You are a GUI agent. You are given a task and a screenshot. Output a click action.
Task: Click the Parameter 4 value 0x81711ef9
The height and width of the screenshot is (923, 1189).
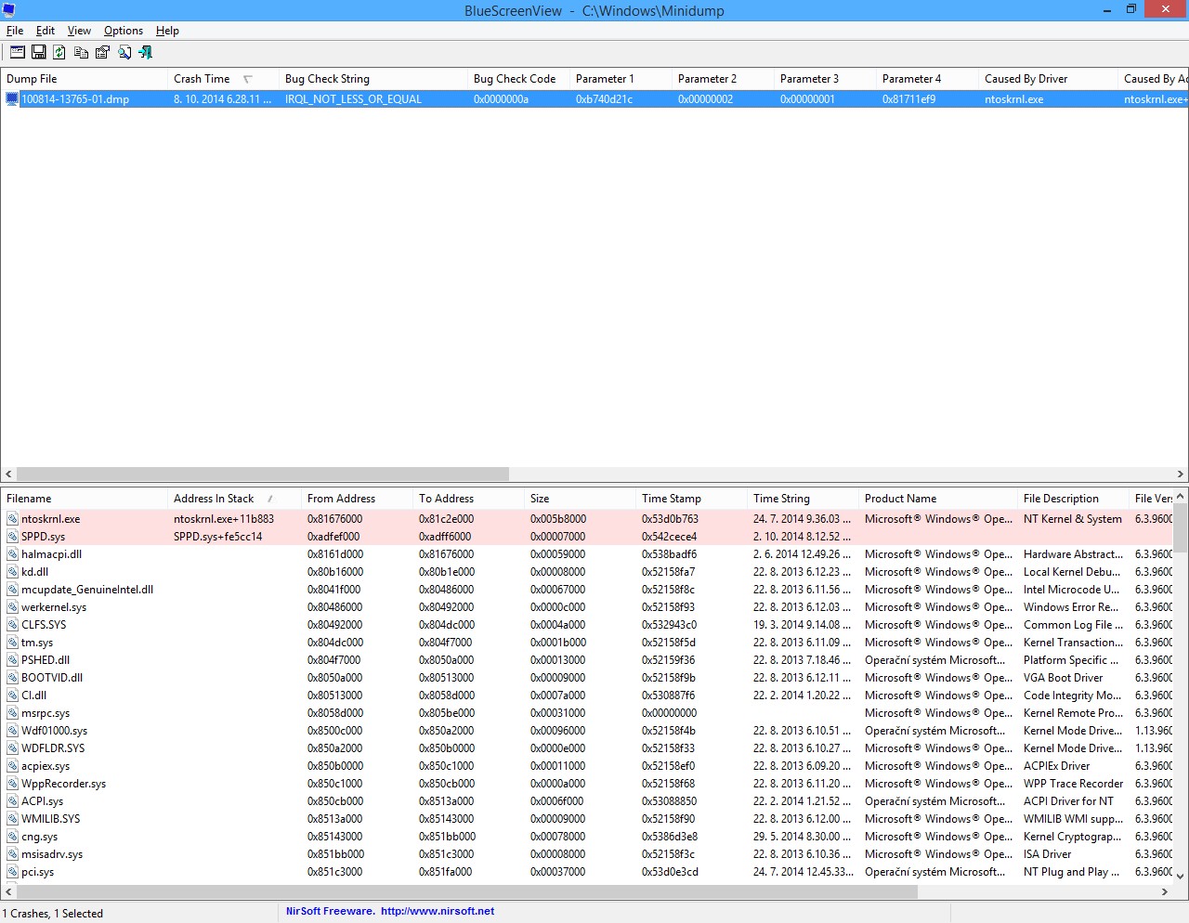pyautogui.click(x=908, y=99)
